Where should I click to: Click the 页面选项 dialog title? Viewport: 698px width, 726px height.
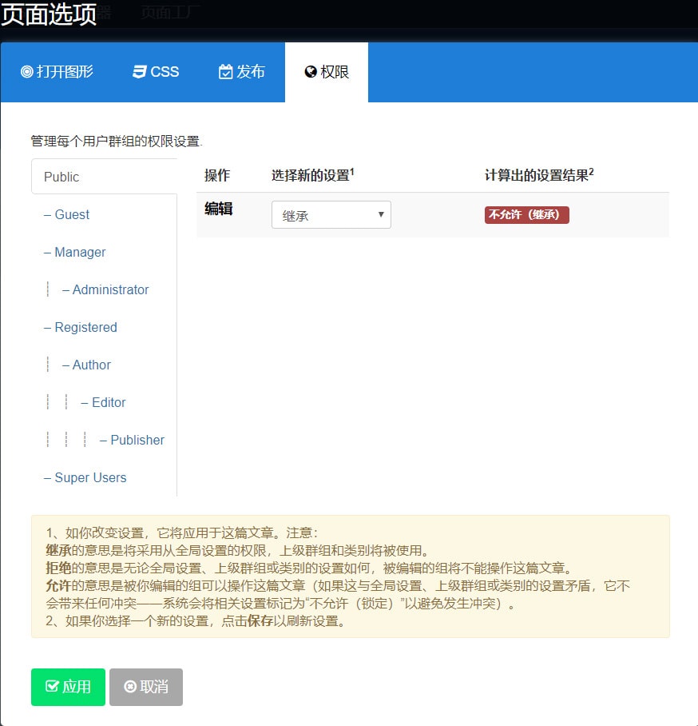point(49,14)
